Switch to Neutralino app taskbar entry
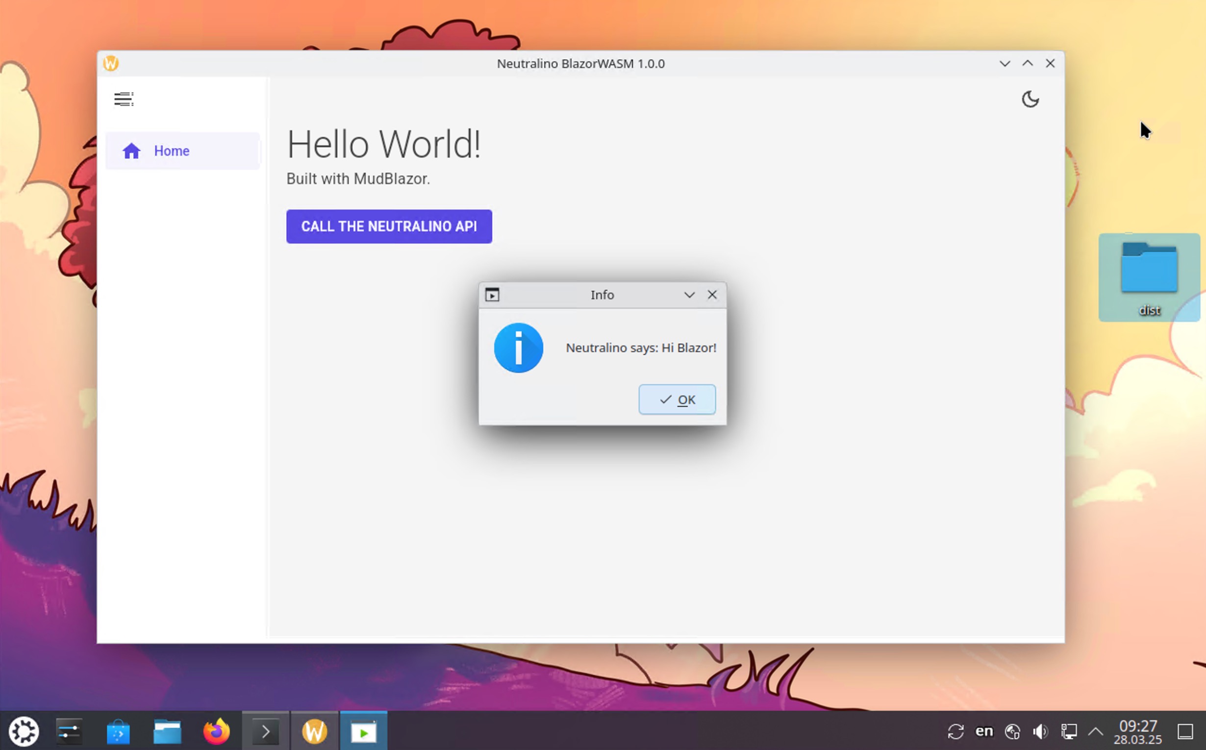The image size is (1206, 750). (315, 731)
